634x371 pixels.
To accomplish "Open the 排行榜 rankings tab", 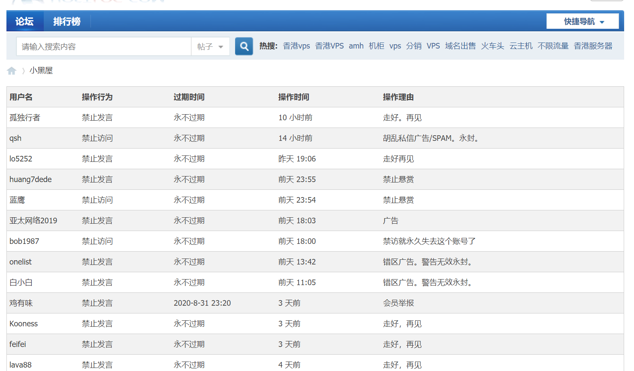I will (66, 21).
